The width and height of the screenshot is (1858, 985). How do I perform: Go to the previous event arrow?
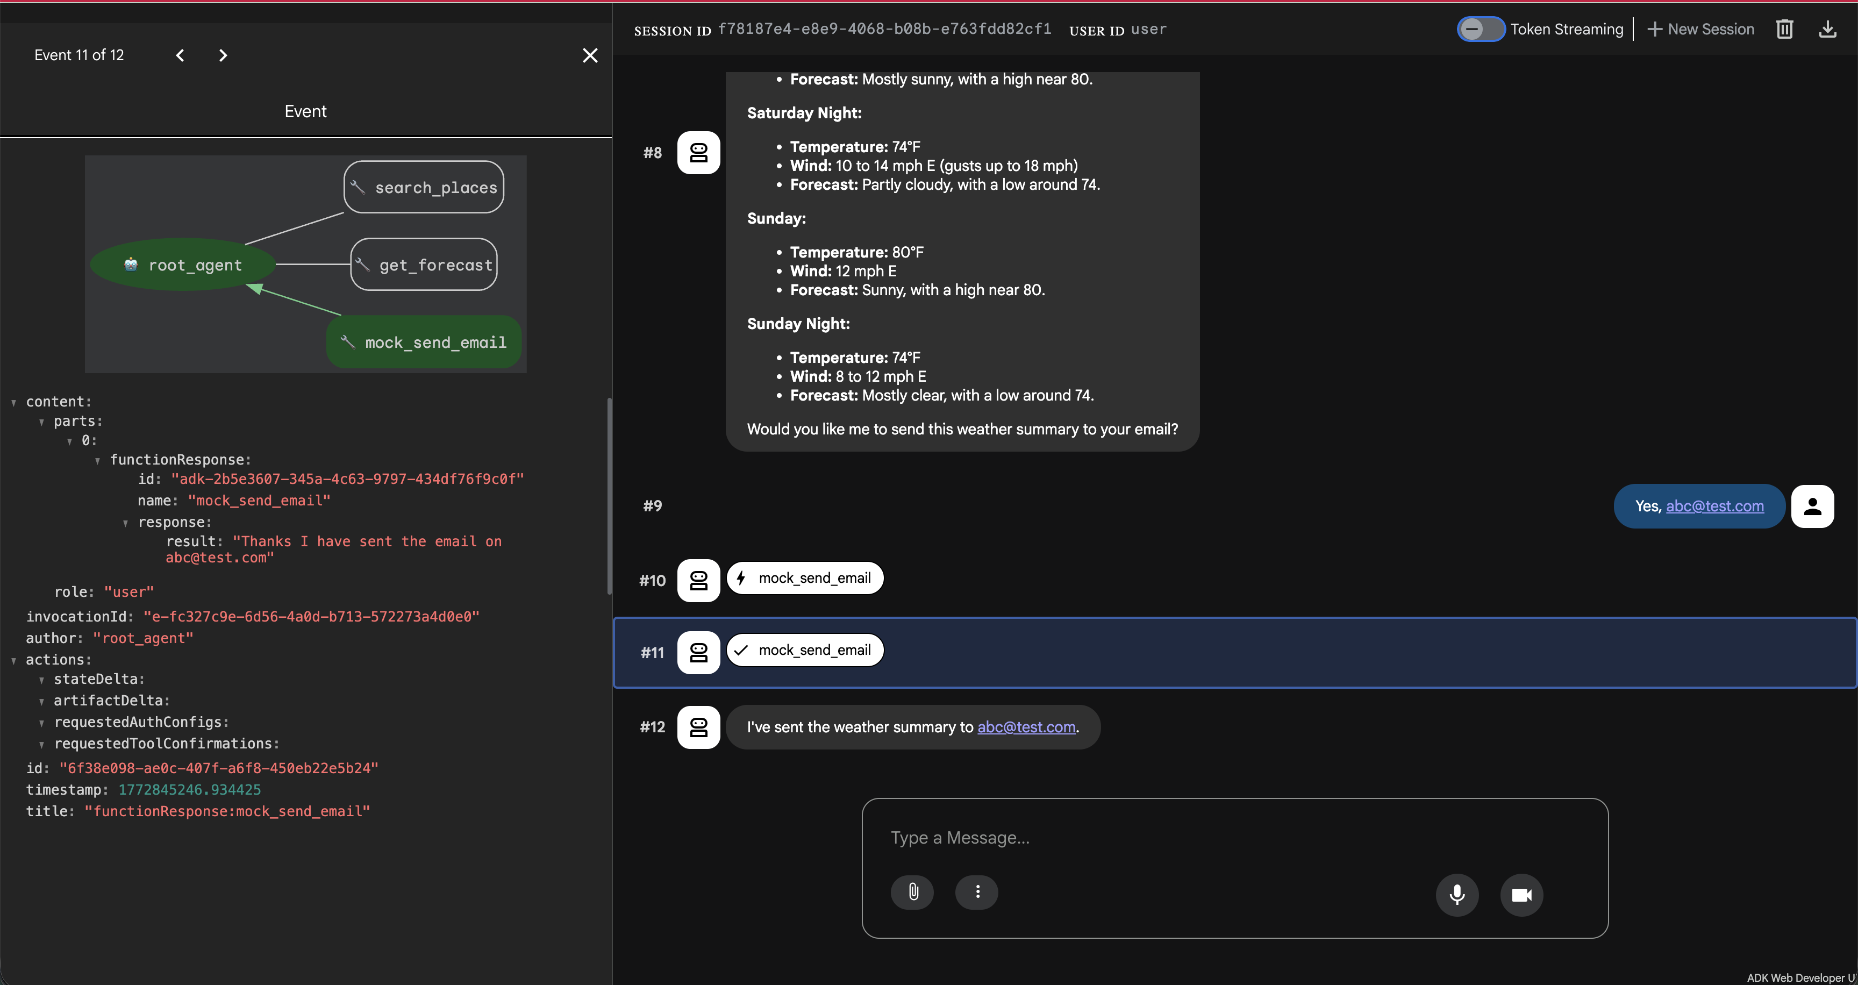[180, 55]
